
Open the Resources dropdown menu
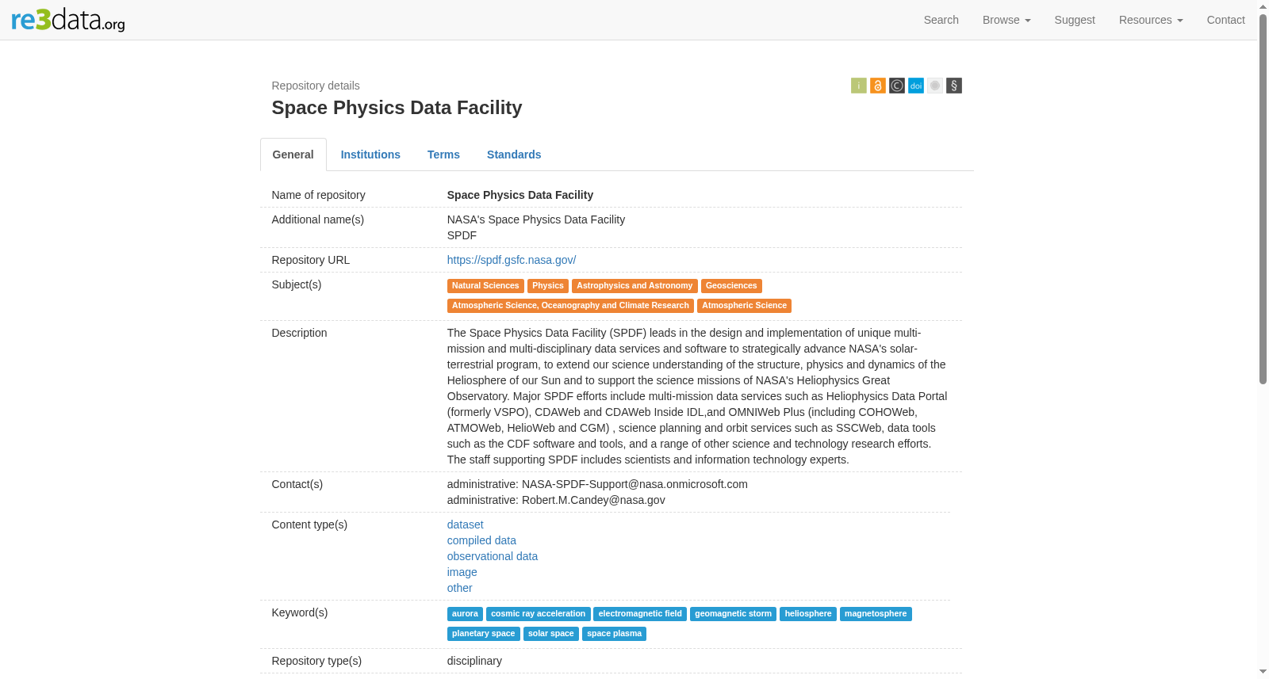coord(1151,20)
